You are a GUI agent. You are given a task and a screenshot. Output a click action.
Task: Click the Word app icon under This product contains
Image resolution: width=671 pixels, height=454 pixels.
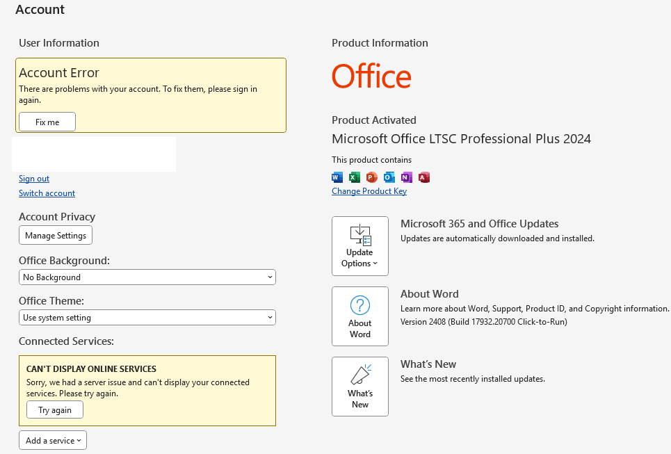tap(337, 177)
